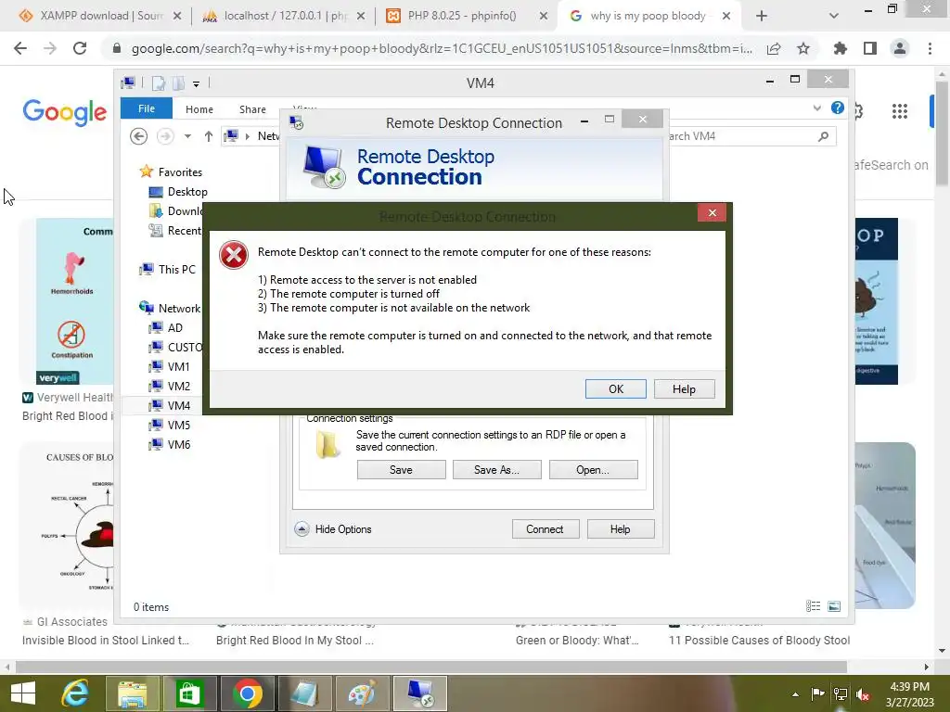Switch explorer to large icons view

click(x=834, y=606)
